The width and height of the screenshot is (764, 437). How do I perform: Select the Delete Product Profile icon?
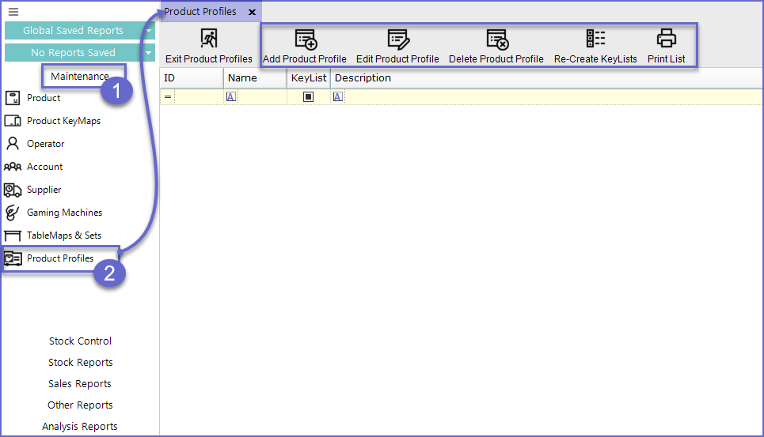[496, 40]
